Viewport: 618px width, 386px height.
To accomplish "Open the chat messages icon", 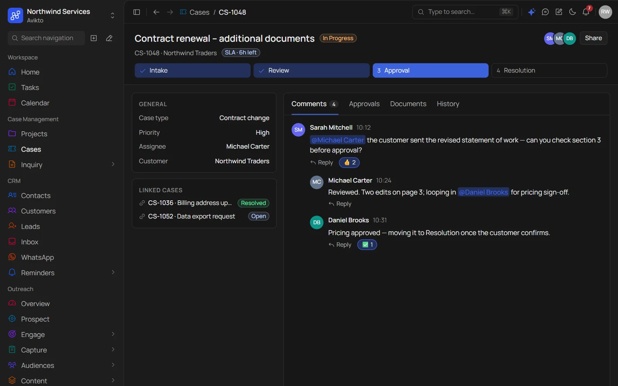I will (x=545, y=12).
